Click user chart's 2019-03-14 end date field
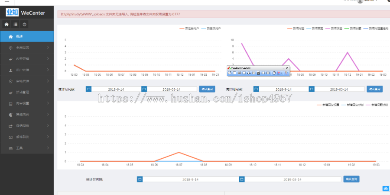The image size is (390, 195). 172,90
